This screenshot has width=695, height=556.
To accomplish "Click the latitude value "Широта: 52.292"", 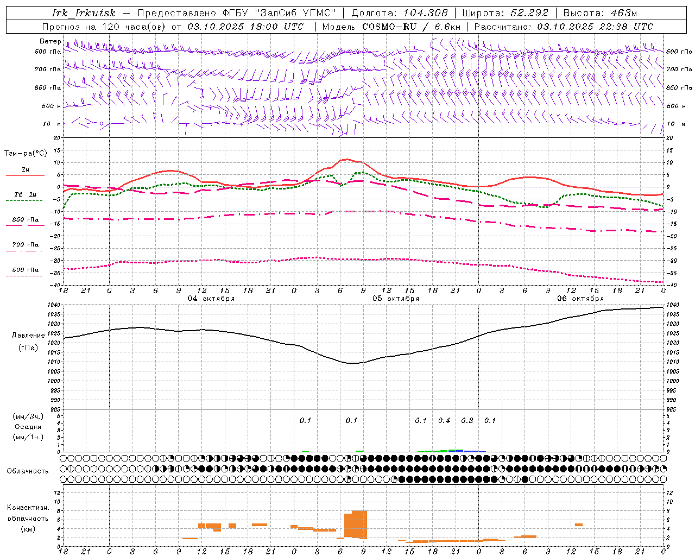I will click(x=505, y=13).
